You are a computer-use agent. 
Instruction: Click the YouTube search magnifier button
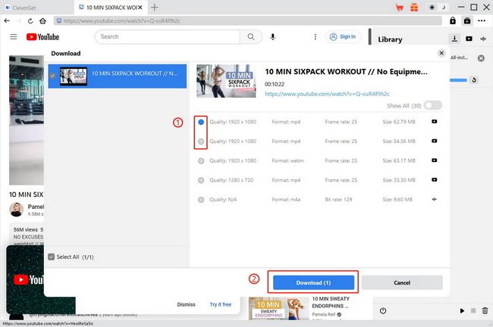pyautogui.click(x=250, y=36)
